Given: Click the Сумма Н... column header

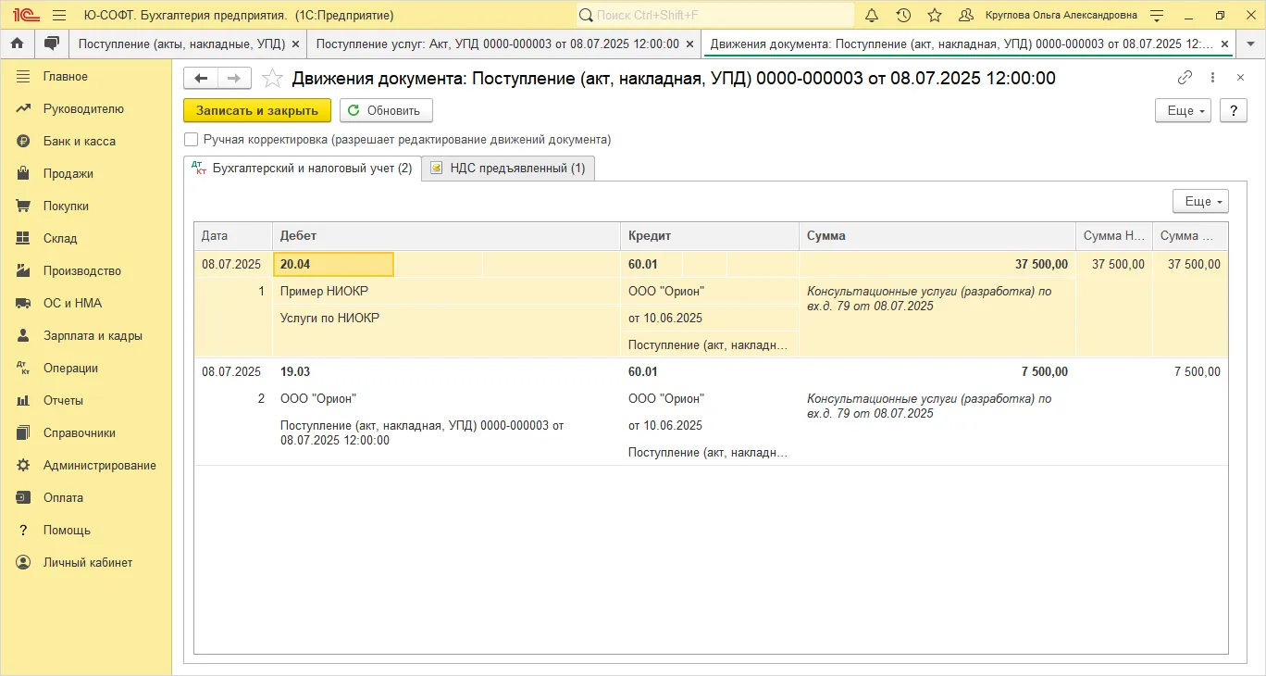Looking at the screenshot, I should [x=1113, y=235].
